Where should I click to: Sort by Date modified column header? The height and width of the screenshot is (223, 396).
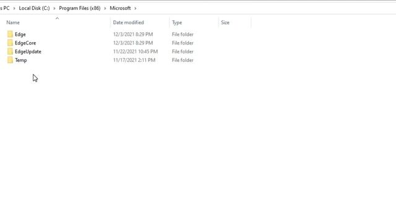coord(128,22)
